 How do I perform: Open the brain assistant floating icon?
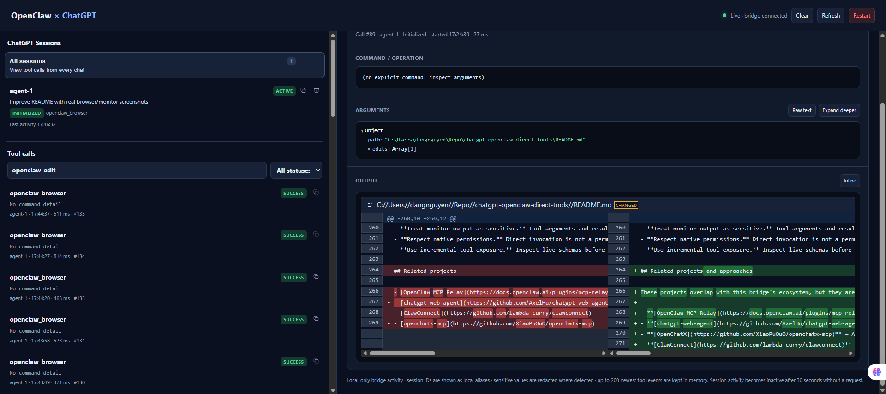pyautogui.click(x=877, y=371)
